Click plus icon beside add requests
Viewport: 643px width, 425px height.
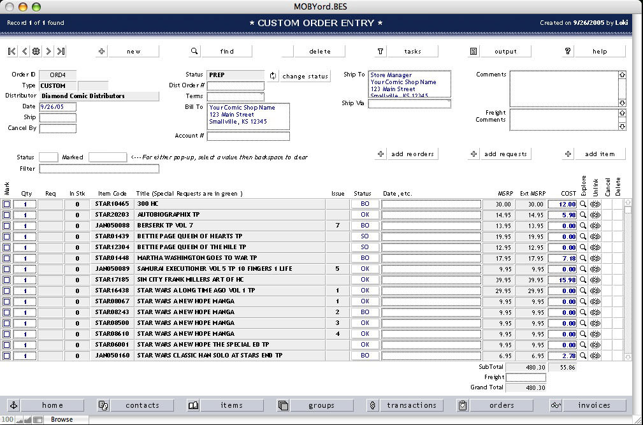(x=473, y=154)
